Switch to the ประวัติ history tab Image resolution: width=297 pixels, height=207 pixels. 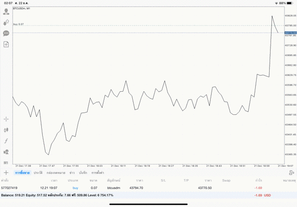point(38,172)
